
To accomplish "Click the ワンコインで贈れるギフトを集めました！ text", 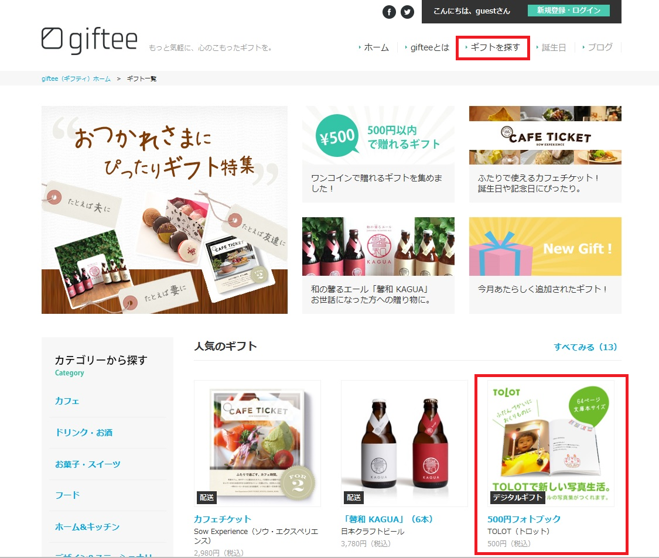I will pos(377,183).
